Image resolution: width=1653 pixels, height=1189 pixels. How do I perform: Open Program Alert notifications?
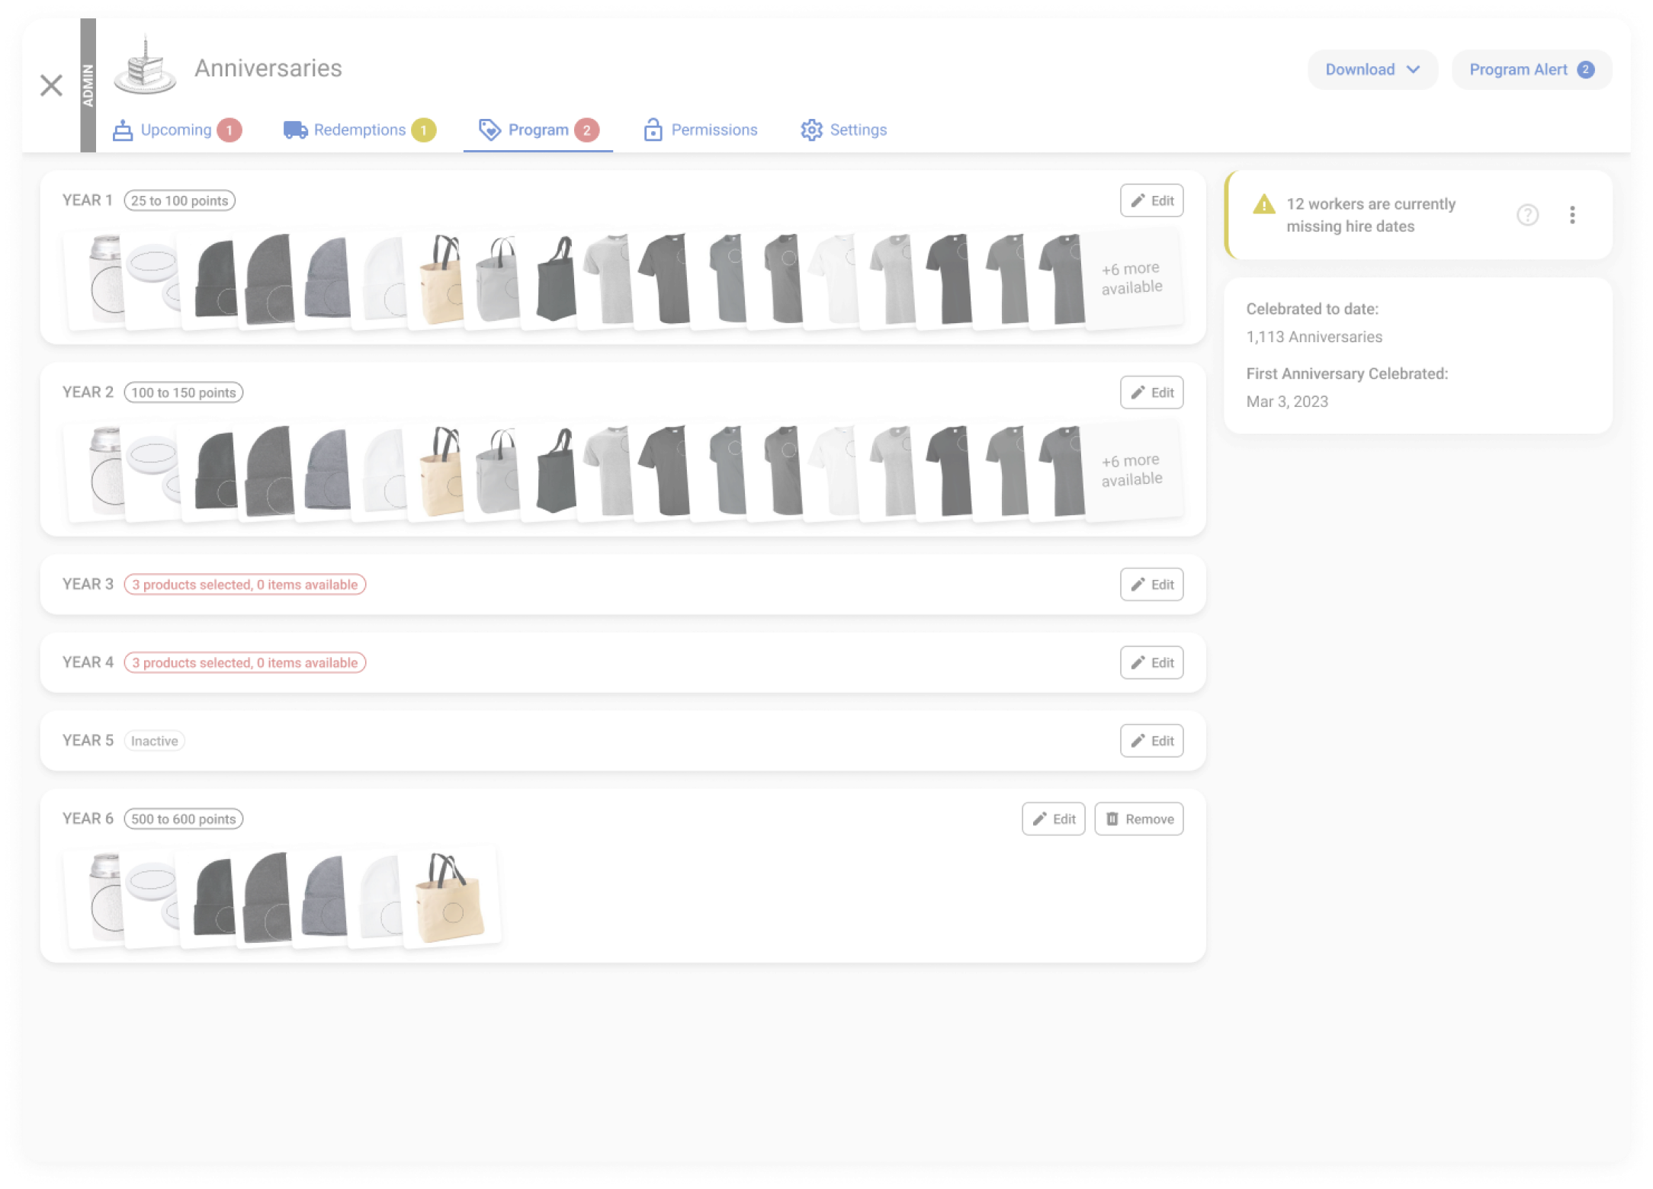pos(1531,69)
